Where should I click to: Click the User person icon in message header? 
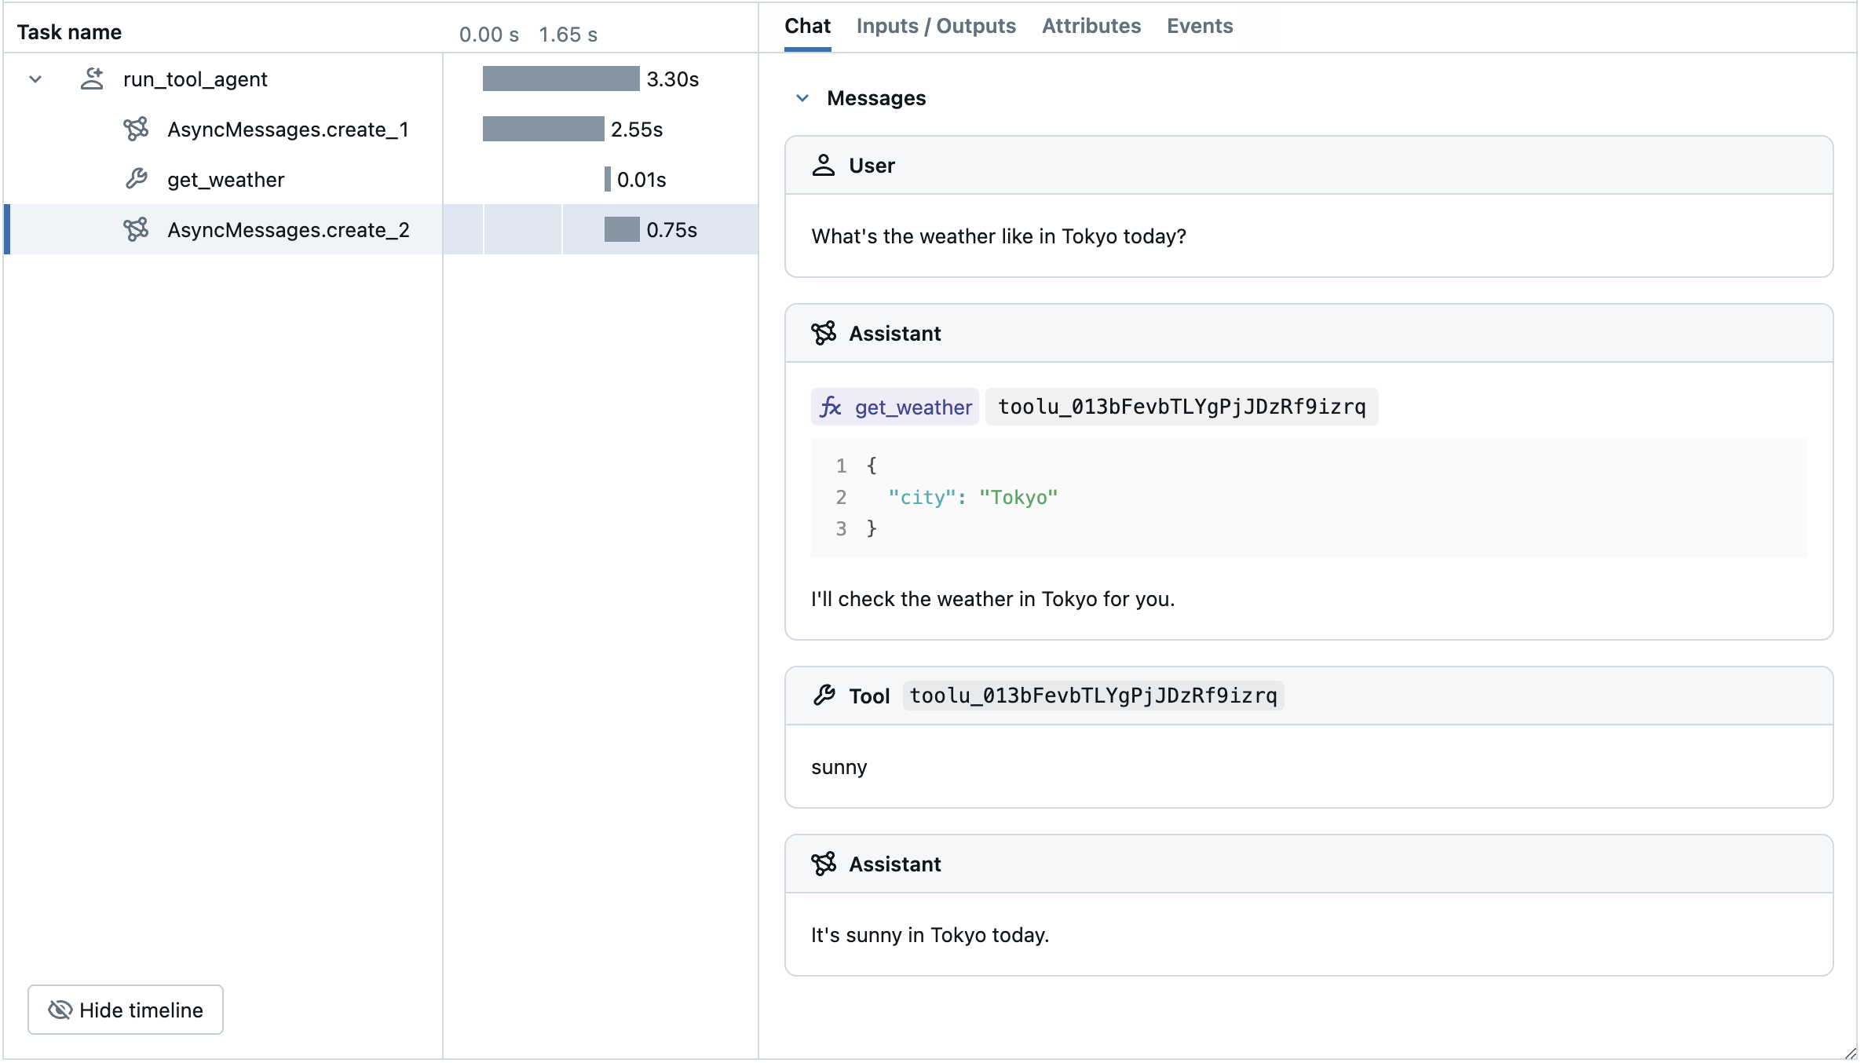[823, 165]
